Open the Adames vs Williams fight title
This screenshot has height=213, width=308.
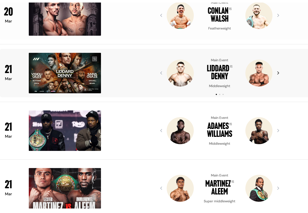(219, 130)
